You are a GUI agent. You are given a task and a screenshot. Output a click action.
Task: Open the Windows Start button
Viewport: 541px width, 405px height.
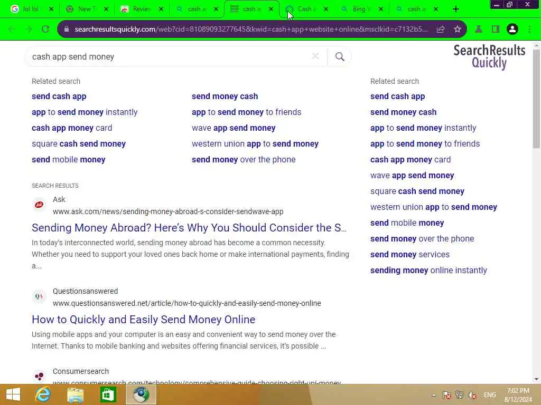(x=13, y=394)
